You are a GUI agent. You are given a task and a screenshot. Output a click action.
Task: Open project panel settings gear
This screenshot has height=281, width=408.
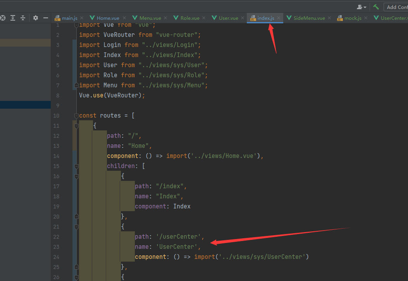tap(36, 18)
